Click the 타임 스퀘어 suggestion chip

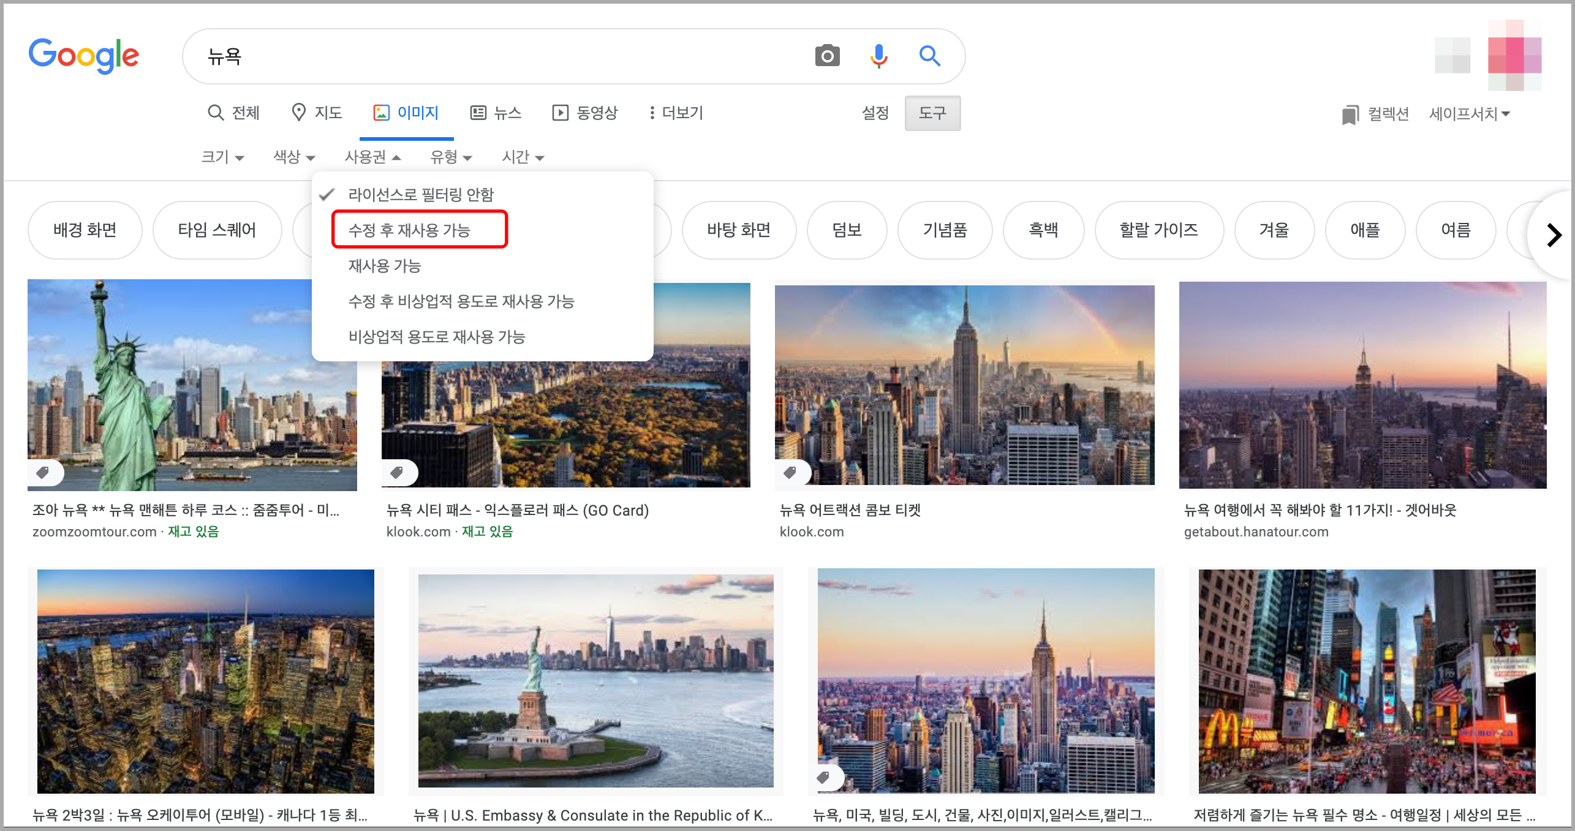[217, 230]
